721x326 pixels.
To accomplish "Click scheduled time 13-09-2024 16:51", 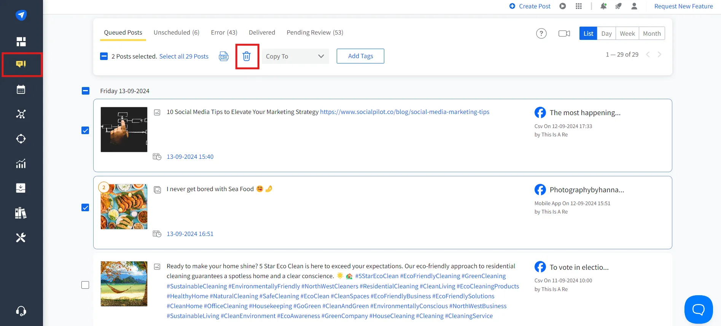I will (190, 234).
